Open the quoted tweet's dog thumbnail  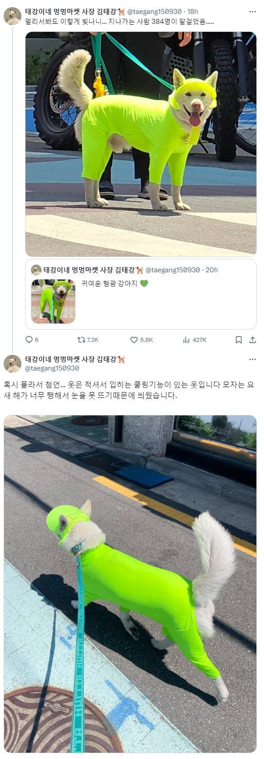(x=53, y=301)
